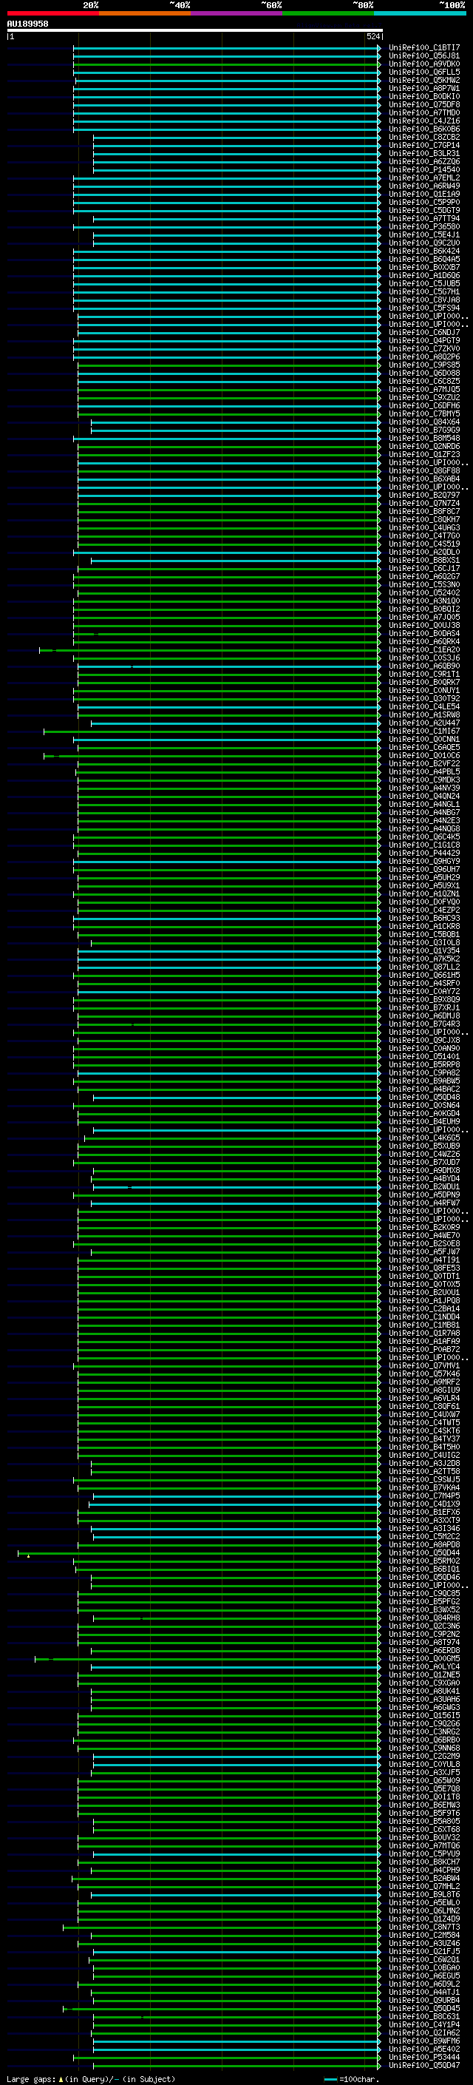Image resolution: width=473 pixels, height=2085 pixels.
Task: Click the red ~20% identity legend segment
Action: [x=52, y=13]
